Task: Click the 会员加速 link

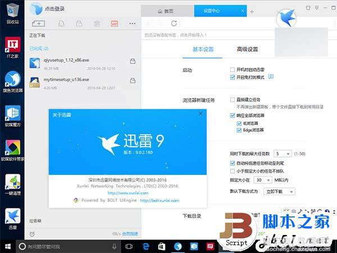Action: click(x=130, y=234)
